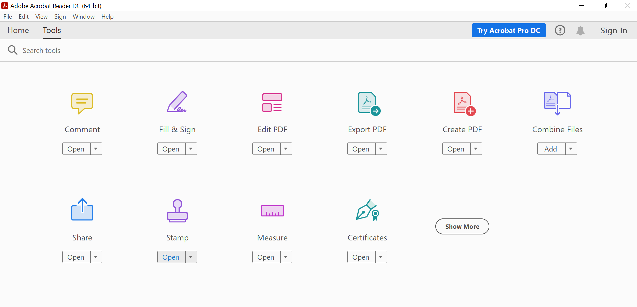Select the Create PDF icon

click(x=462, y=103)
